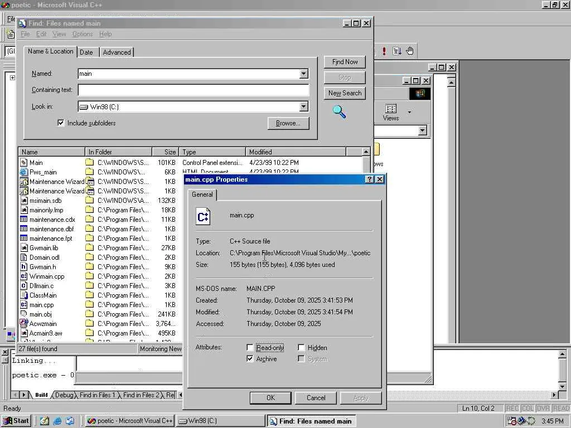Switch to Win98 (C:) taskbar button
The height and width of the screenshot is (428, 571).
220,421
